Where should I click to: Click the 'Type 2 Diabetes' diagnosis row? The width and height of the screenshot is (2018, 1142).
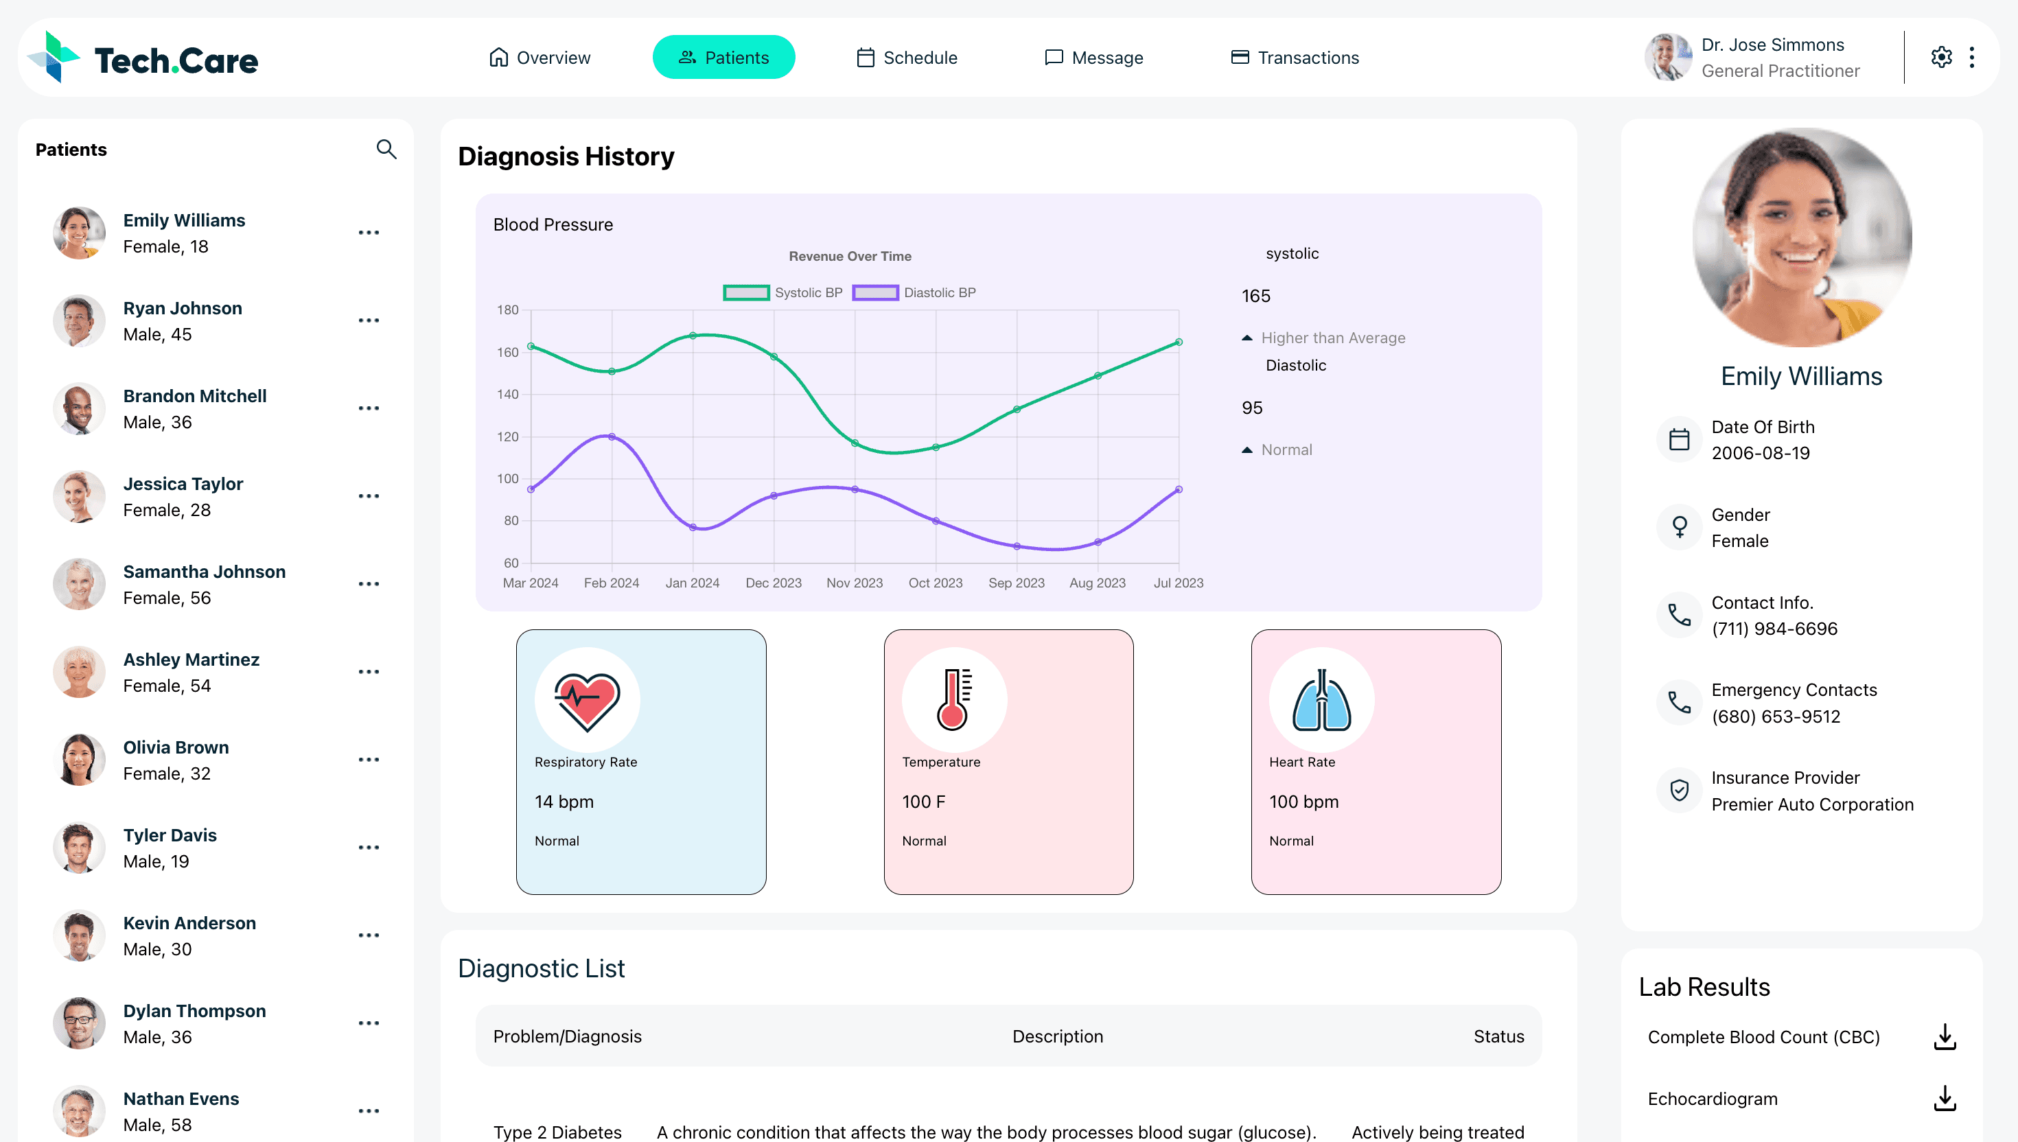tap(1008, 1132)
